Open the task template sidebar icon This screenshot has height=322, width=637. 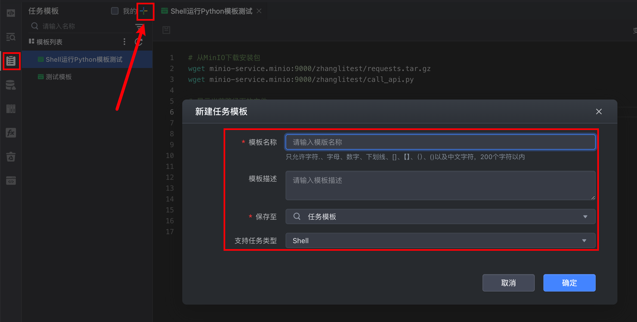tap(11, 61)
